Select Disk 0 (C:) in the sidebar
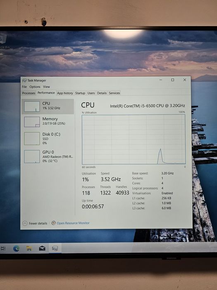This screenshot has width=217, height=290. coord(48,138)
